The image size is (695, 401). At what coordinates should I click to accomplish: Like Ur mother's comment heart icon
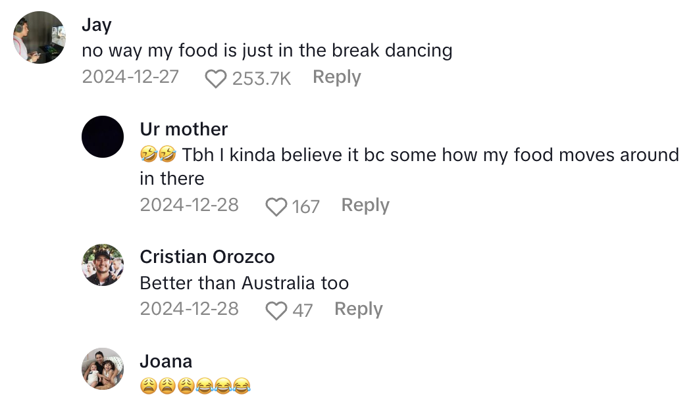coord(276,207)
